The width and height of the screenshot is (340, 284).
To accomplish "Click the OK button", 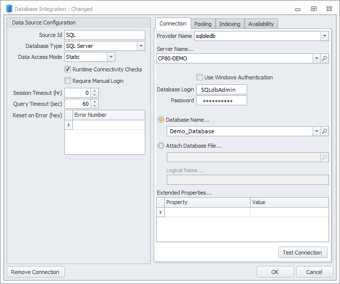I will [275, 272].
